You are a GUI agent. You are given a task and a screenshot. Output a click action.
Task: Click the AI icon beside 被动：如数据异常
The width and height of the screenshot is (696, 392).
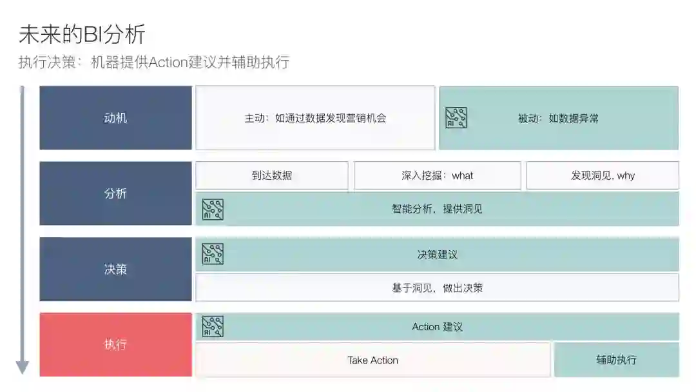coord(456,118)
